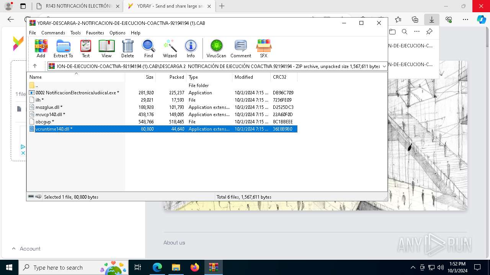
Task: Open the Favorites menu
Action: click(95, 33)
